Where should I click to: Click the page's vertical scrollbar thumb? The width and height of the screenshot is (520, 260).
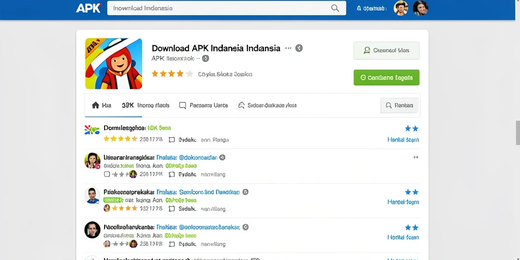click(x=517, y=133)
